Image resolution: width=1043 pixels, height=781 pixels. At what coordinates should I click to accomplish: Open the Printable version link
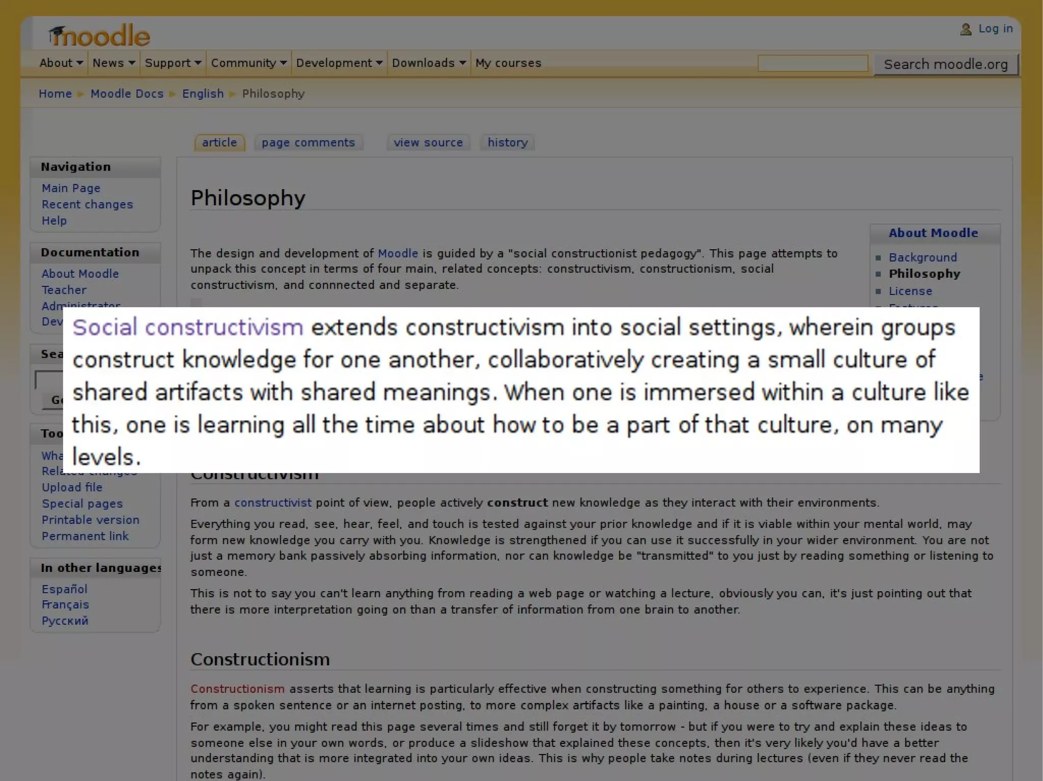coord(90,520)
